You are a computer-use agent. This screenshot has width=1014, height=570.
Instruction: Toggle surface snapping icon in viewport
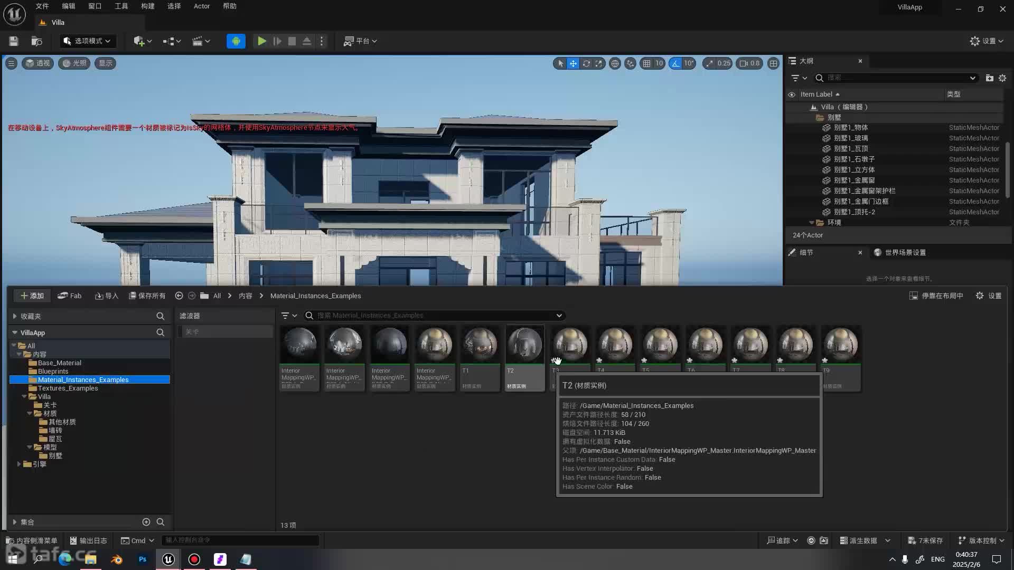click(x=630, y=63)
